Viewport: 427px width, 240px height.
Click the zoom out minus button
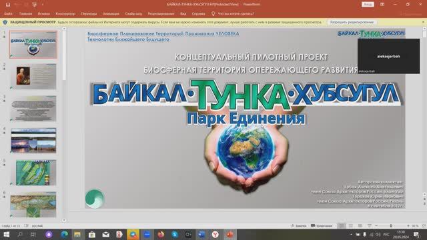(376, 226)
